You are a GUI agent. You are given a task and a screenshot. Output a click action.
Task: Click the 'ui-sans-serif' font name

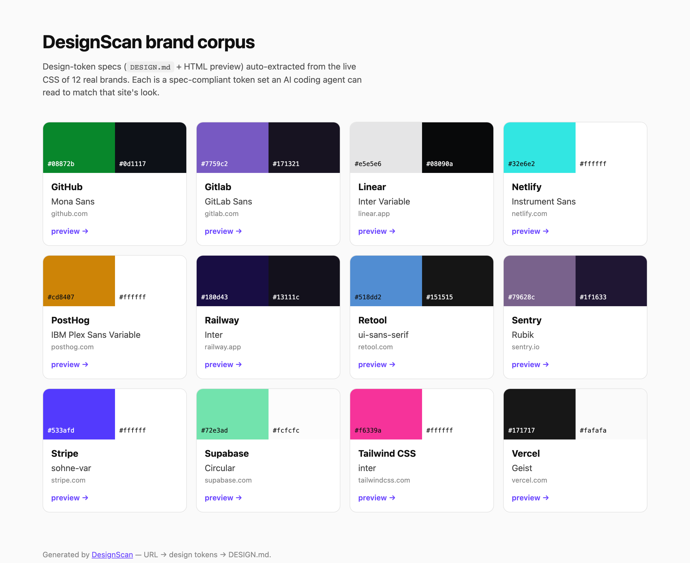click(383, 335)
